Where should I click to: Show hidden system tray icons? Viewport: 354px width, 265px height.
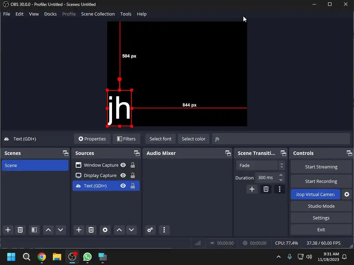pos(279,257)
